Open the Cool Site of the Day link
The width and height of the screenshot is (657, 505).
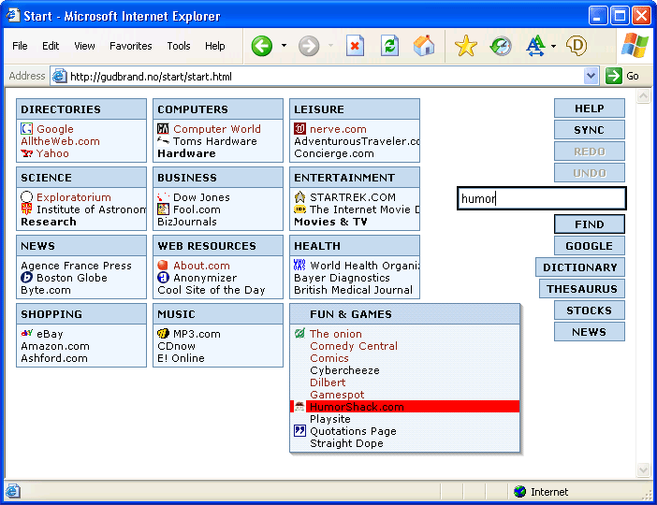point(212,290)
